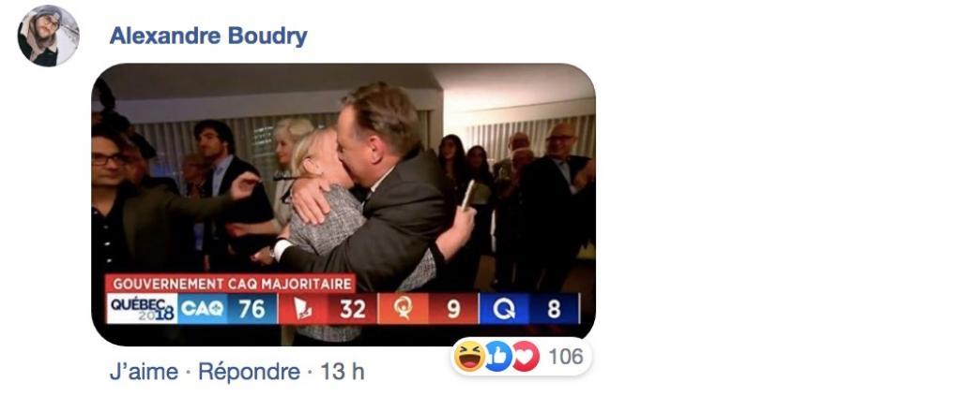Viewport: 961px width, 397px height.
Task: Click Répondre to reply to comment
Action: pos(249,372)
